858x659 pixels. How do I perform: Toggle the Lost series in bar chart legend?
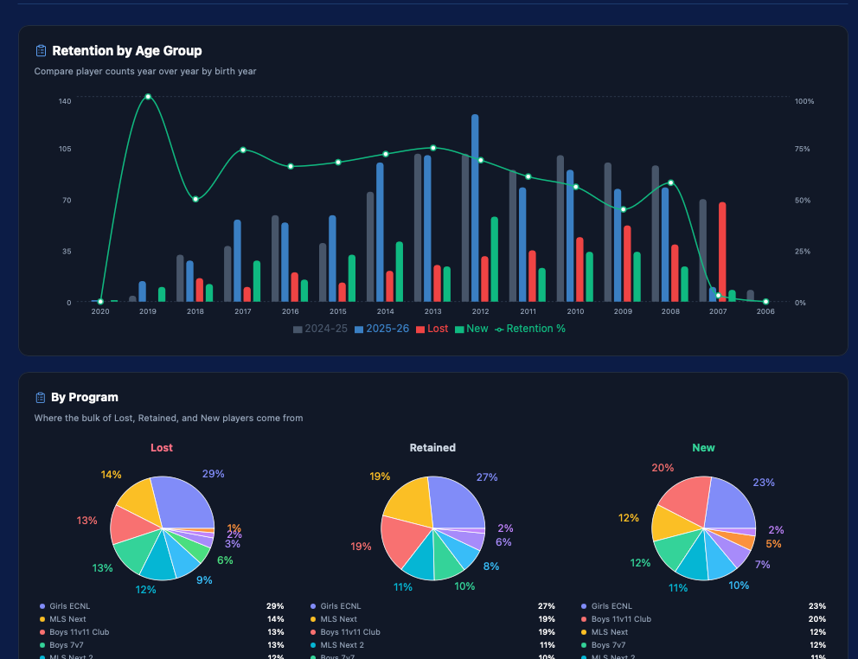point(432,329)
